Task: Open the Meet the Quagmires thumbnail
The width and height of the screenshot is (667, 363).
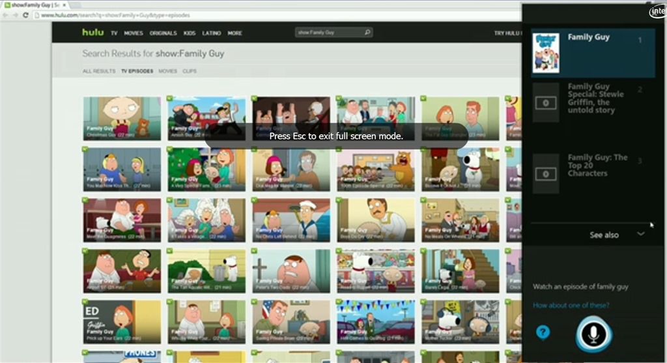Action: (122, 220)
